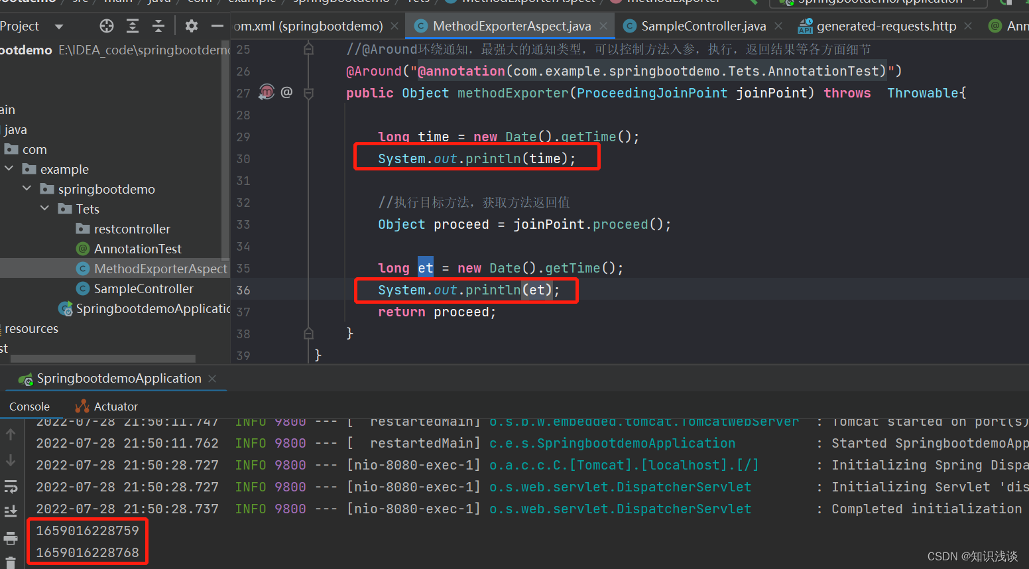Click the Actuator tab icon
Image resolution: width=1029 pixels, height=569 pixels.
[x=82, y=406]
